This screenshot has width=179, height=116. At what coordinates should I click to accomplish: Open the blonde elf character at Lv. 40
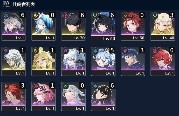click(x=163, y=26)
